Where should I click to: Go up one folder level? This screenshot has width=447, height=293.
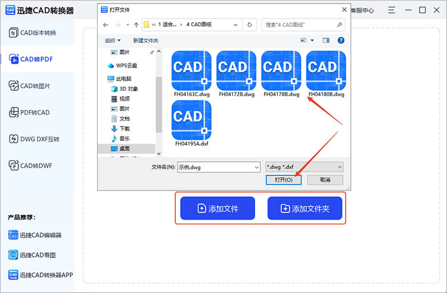136,25
